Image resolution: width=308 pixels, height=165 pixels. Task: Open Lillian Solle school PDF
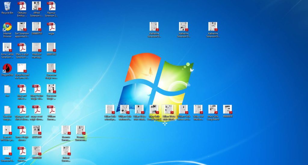click(110, 109)
